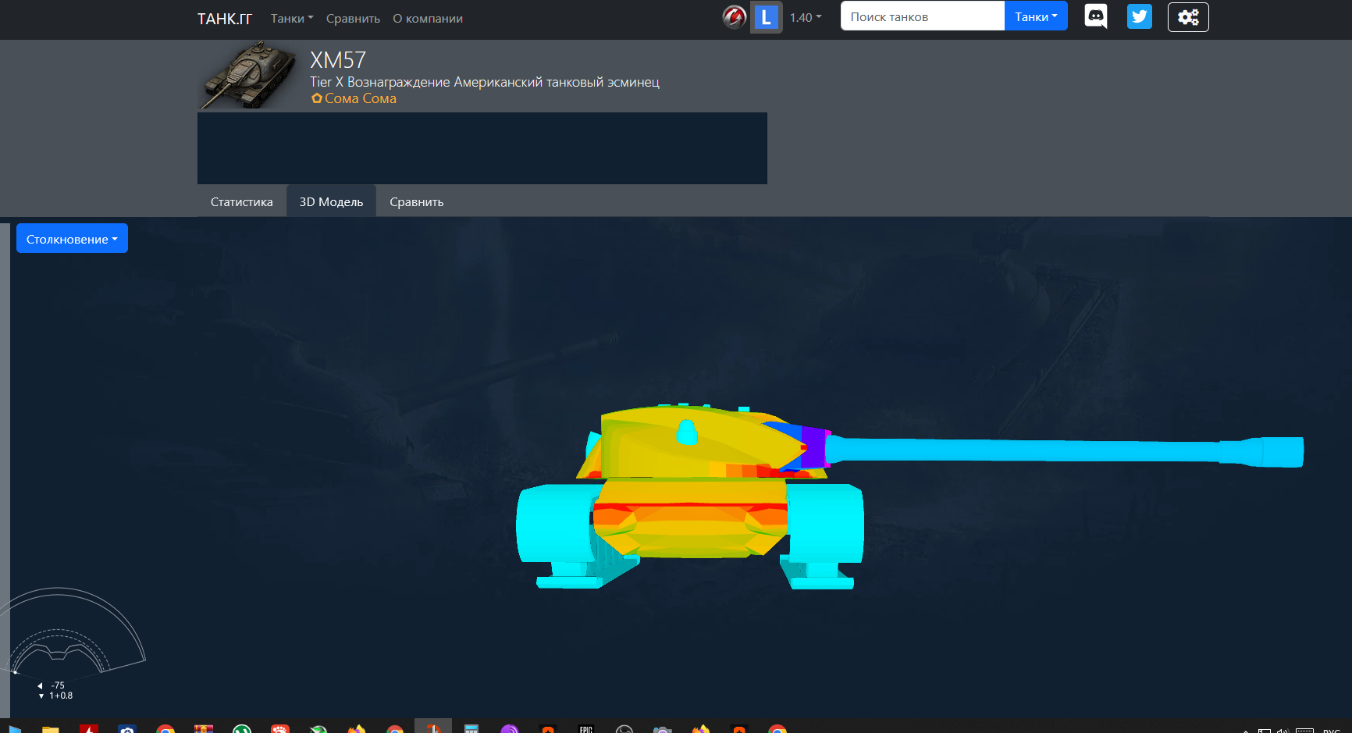
Task: Click the World of Tanks Blitz logo icon
Action: pyautogui.click(x=734, y=17)
